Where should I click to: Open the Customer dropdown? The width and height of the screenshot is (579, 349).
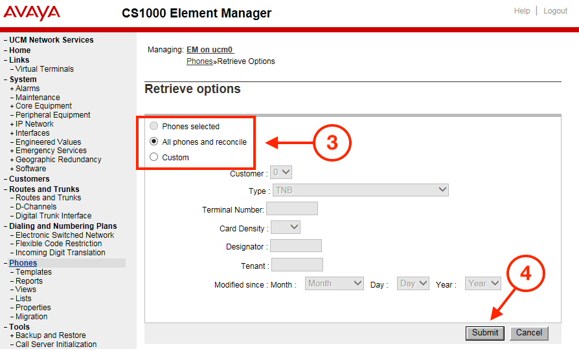281,172
